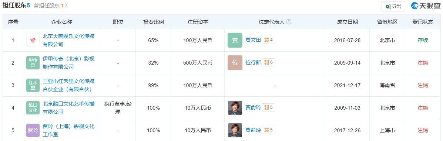Open legal representative 贾文田 profile link
Viewport: 443px width, 141px height.
click(x=253, y=40)
